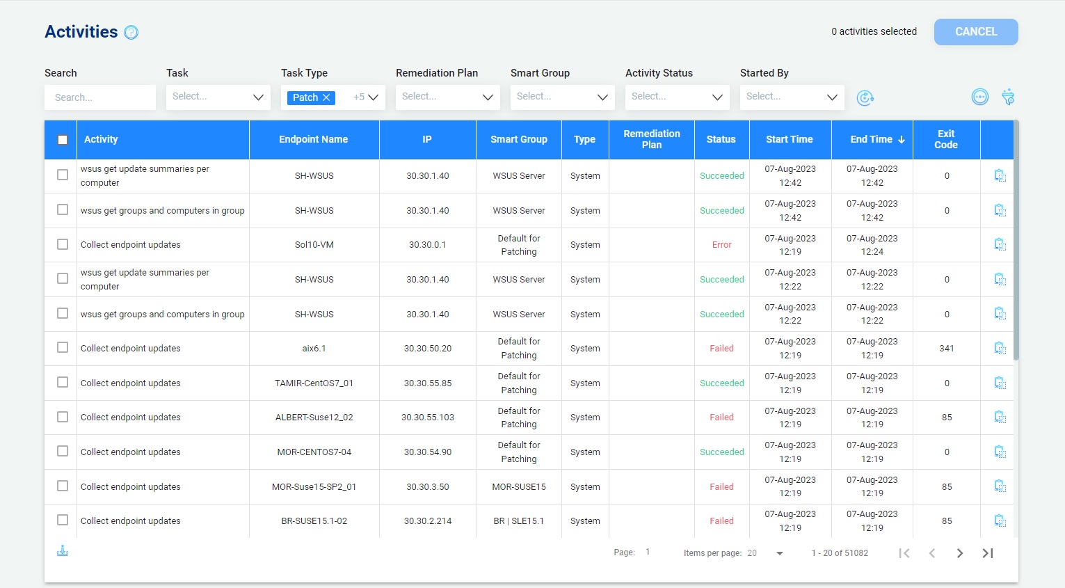
Task: Select the MOR-Suse15-SP2_01 row checkbox
Action: pos(63,486)
